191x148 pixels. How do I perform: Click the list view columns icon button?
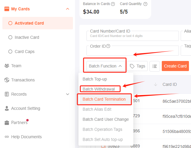coord(155,66)
